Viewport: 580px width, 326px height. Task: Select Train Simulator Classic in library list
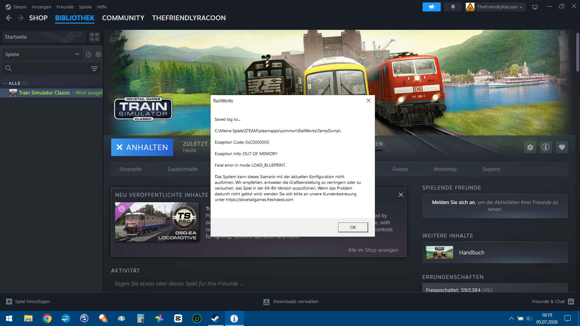coord(51,93)
